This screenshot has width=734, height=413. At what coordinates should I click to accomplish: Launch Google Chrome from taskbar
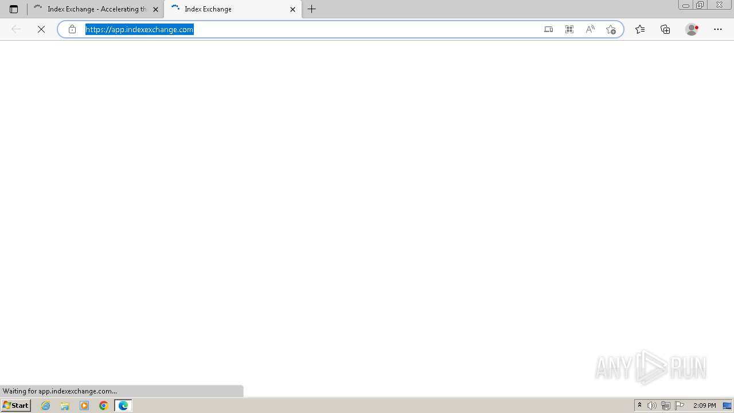pyautogui.click(x=104, y=406)
